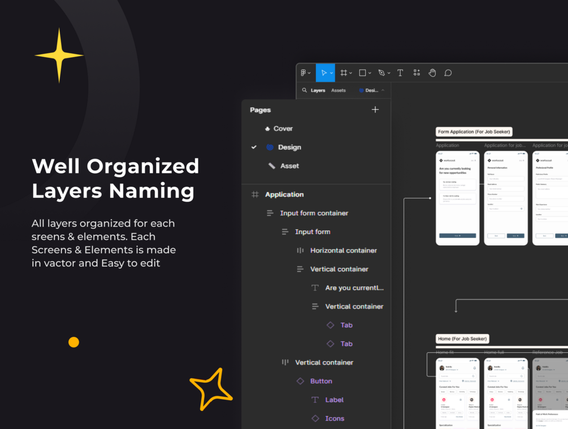This screenshot has width=568, height=429.
Task: Select the Home full frame title on canvas
Action: pos(494,352)
